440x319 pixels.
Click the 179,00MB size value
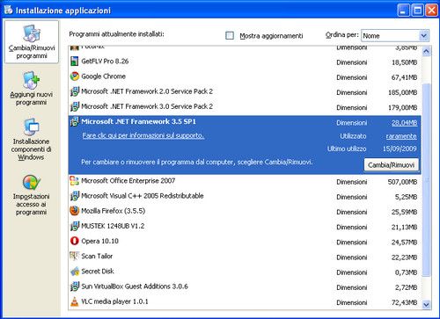[x=402, y=108]
